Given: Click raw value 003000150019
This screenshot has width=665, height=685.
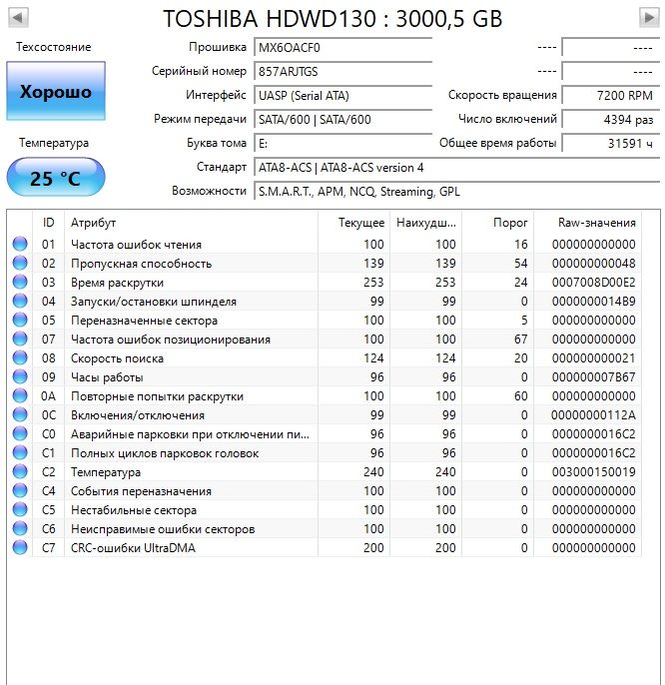Looking at the screenshot, I should click(x=593, y=471).
